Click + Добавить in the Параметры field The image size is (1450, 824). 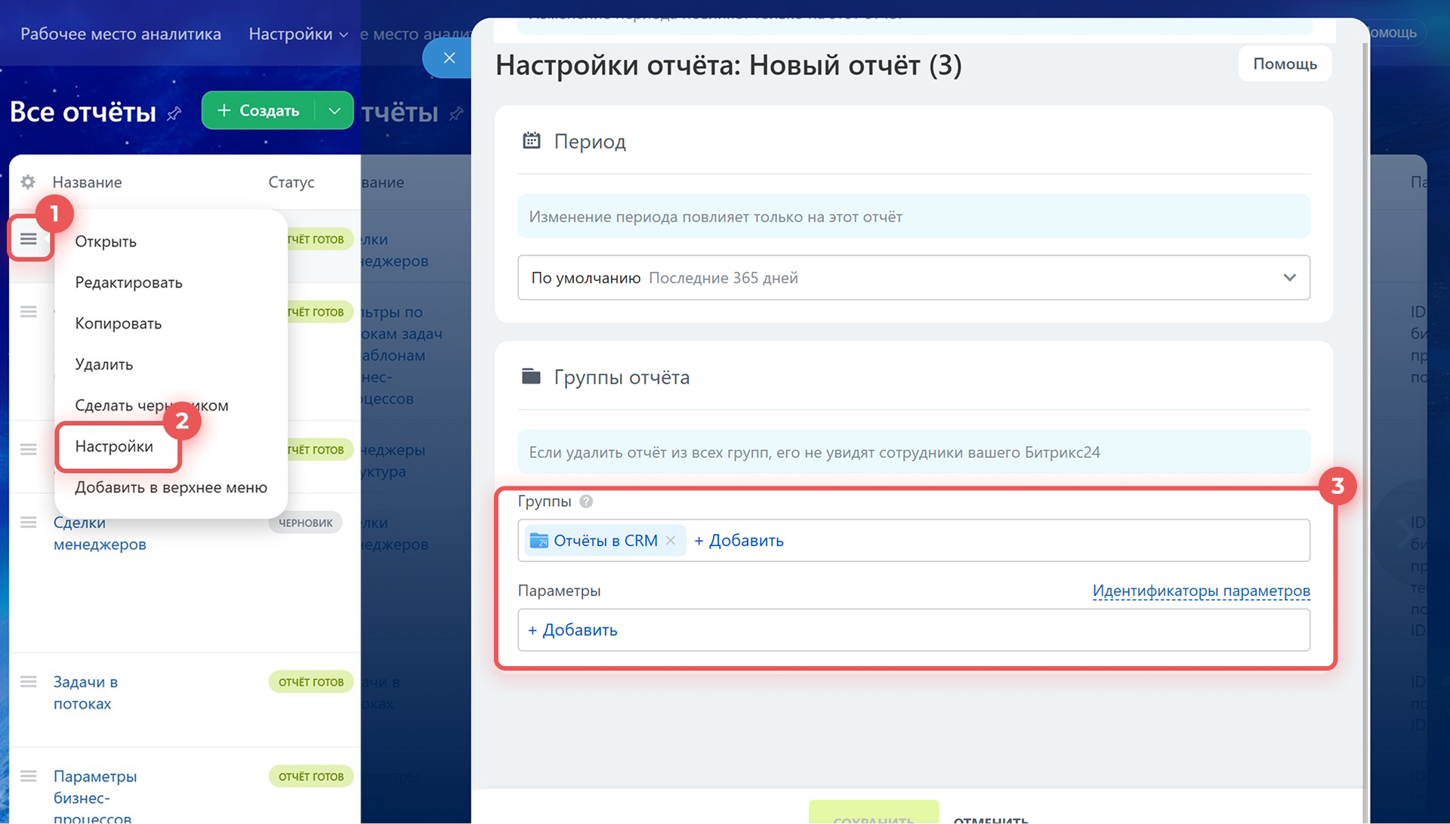572,630
